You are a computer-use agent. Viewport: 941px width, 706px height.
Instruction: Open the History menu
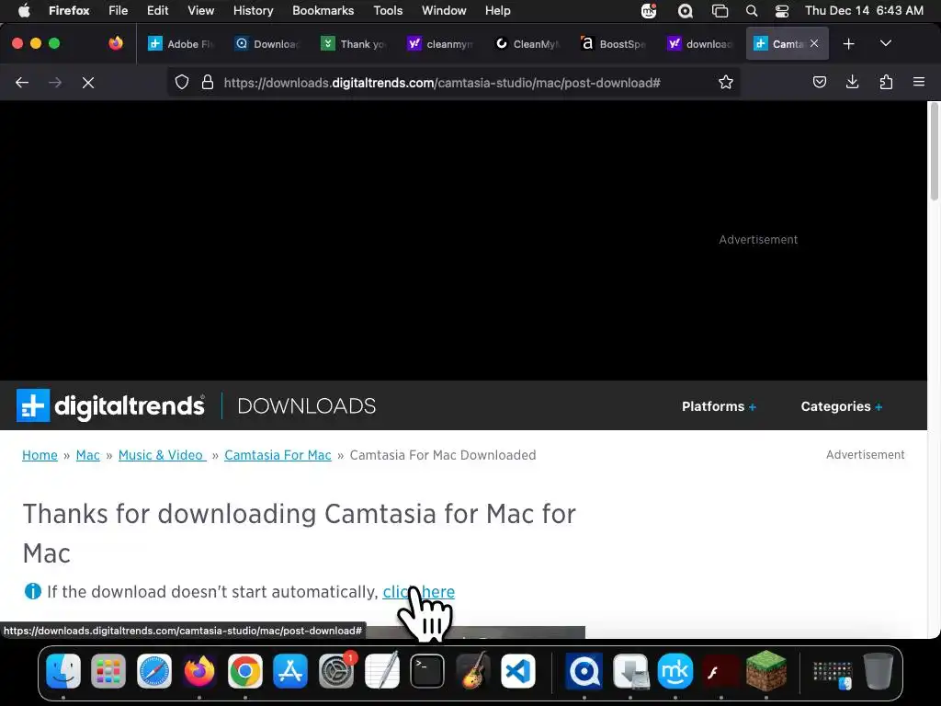click(253, 10)
